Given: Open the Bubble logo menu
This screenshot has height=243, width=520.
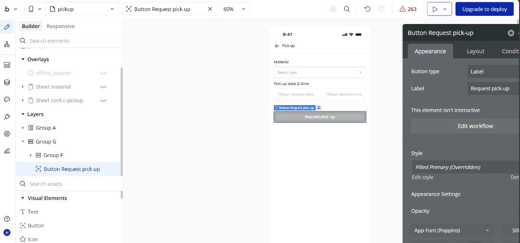Looking at the screenshot, I should [x=10, y=9].
